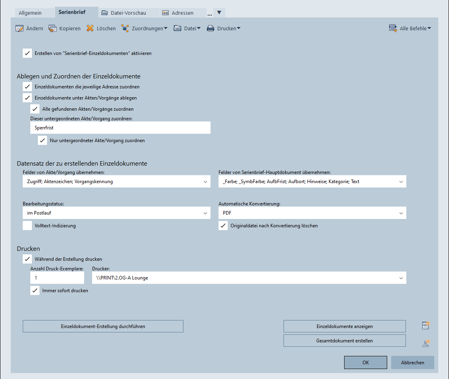Click the Kopieren copy icon
This screenshot has width=449, height=379.
53,28
